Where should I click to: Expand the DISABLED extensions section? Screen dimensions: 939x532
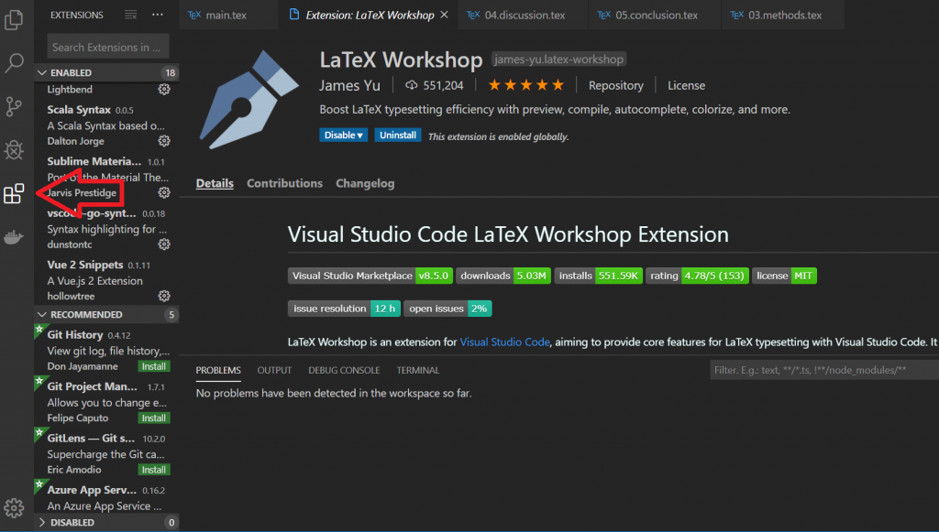click(x=43, y=522)
